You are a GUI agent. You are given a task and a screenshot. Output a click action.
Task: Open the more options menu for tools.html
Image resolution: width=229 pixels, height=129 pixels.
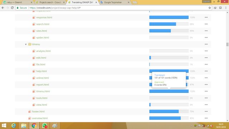tap(206, 98)
